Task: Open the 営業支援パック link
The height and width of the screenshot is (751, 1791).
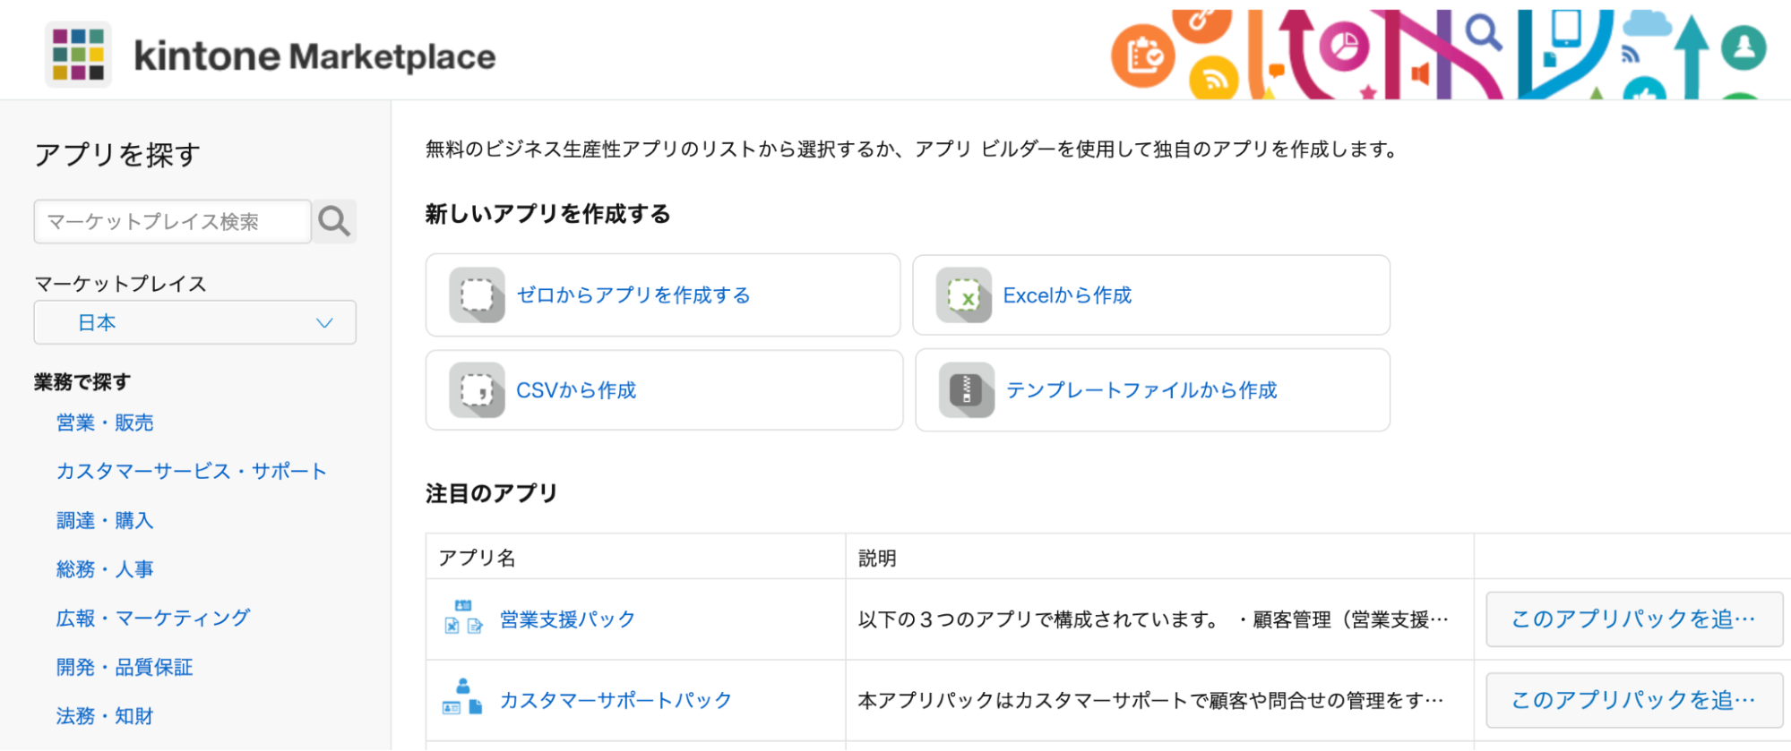Action: [x=568, y=619]
